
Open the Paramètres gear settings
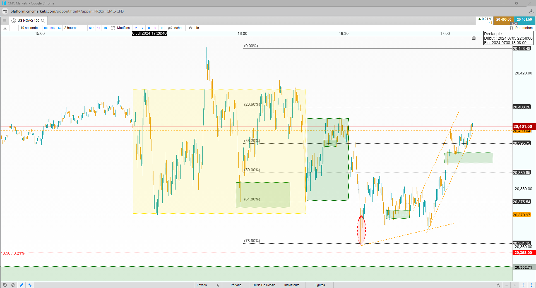pos(511,28)
